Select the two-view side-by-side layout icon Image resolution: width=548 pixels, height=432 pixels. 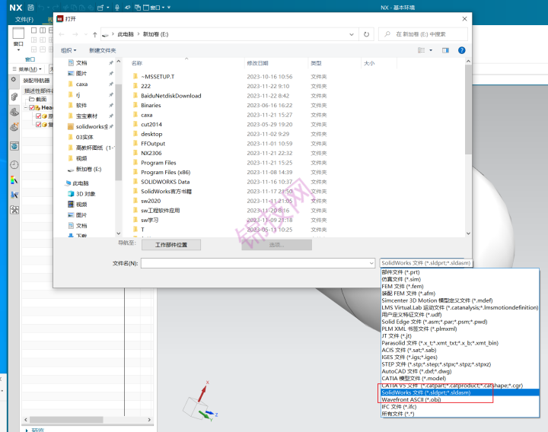(43, 30)
